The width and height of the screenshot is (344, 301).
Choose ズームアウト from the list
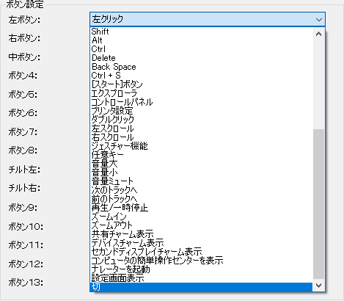click(x=201, y=225)
